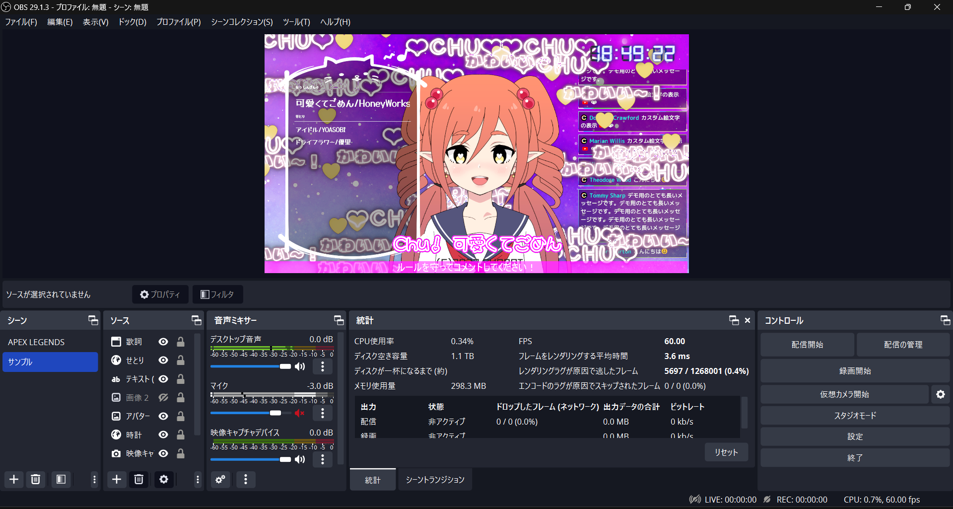This screenshot has width=953, height=509.
Task: Unmute the マイク speaker icon
Action: click(x=299, y=413)
